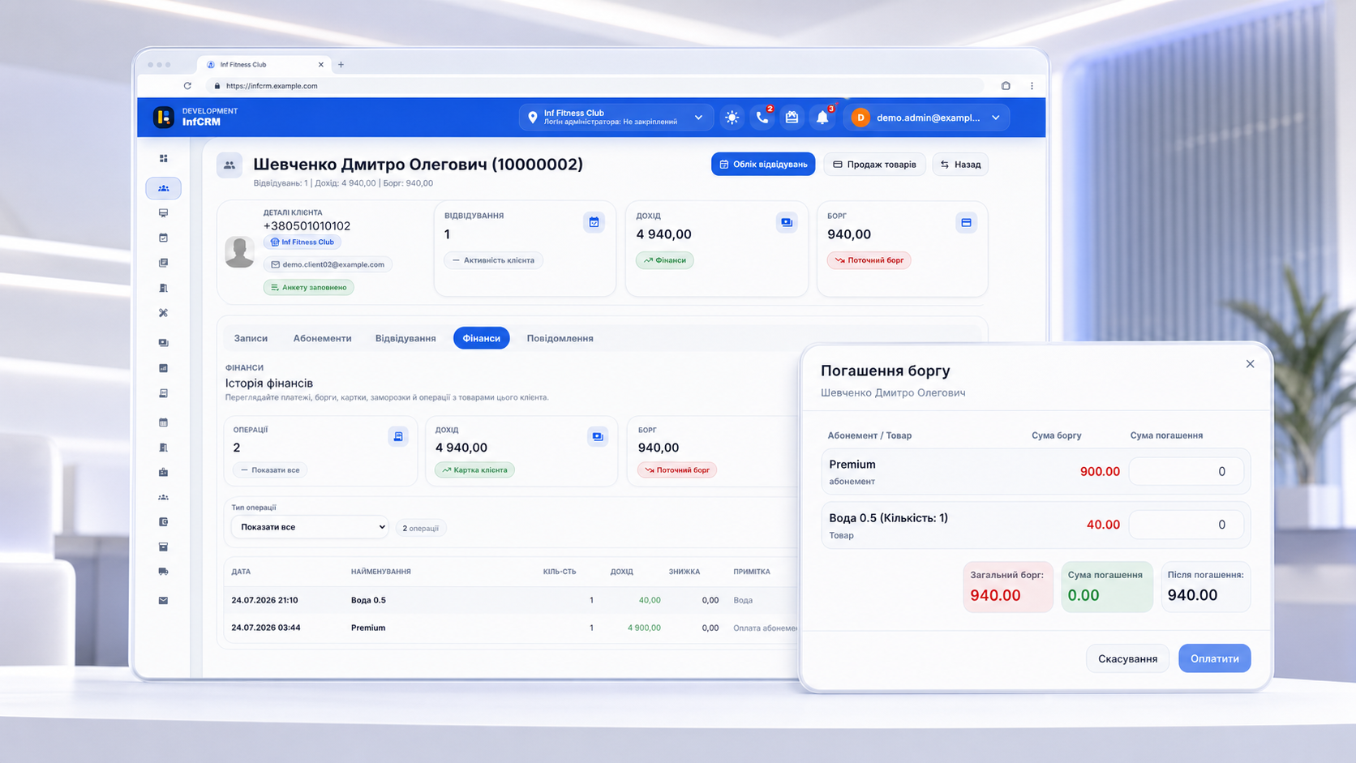Click the Продаж товарів button
This screenshot has width=1356, height=763.
(x=874, y=165)
